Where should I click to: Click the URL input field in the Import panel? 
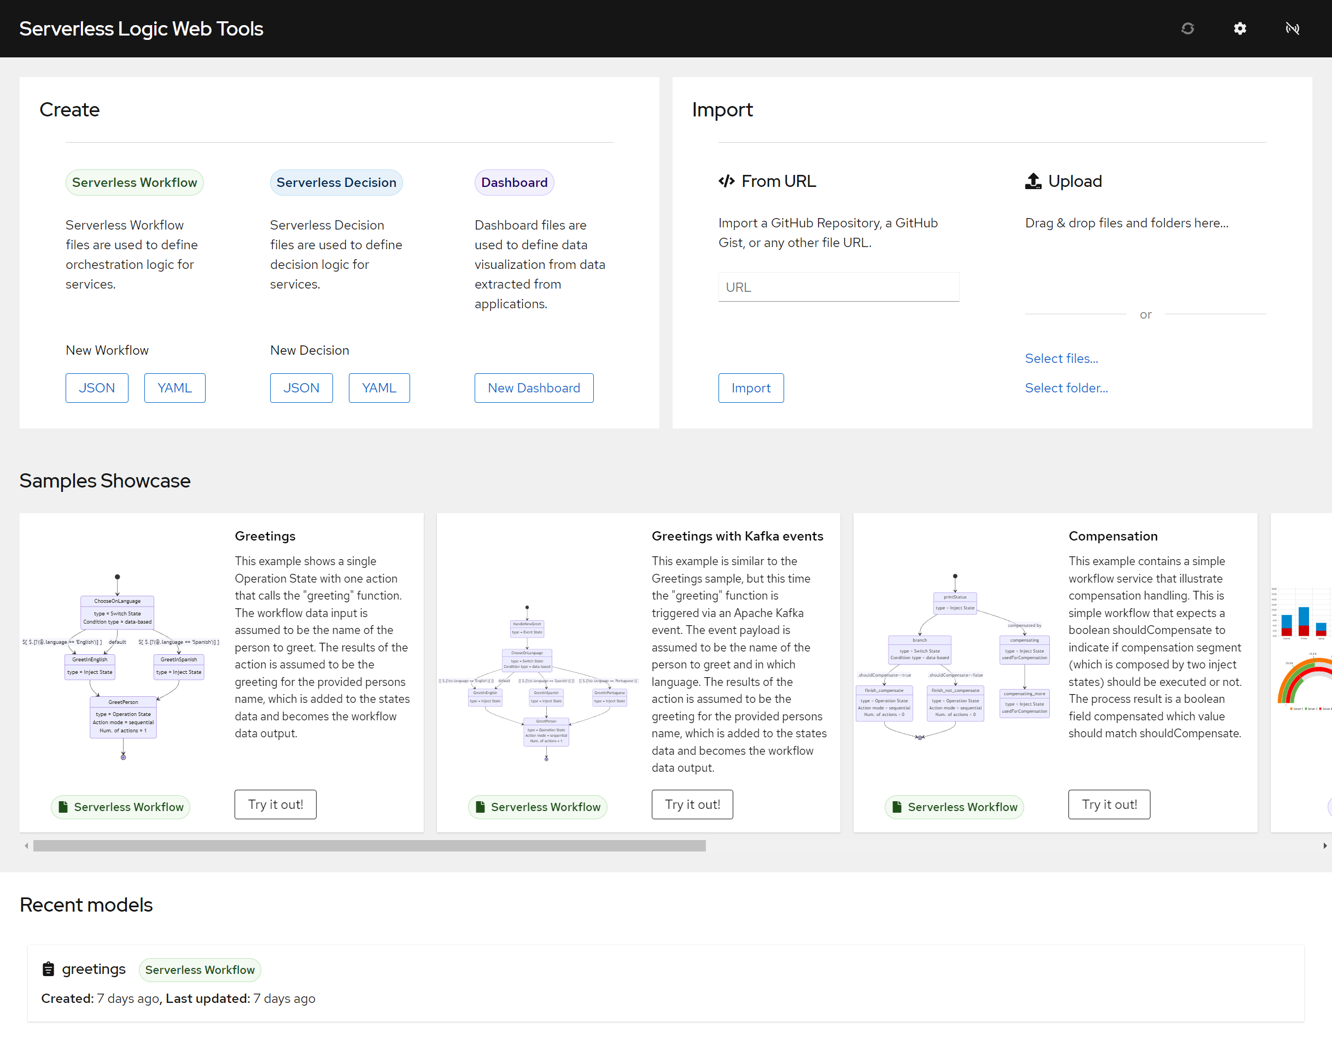click(838, 286)
